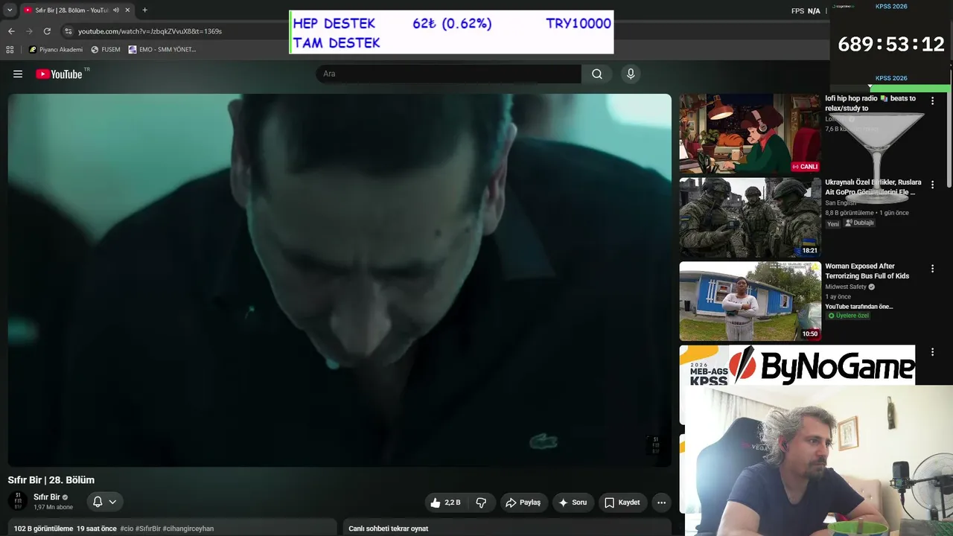The image size is (953, 536).
Task: Open the lofi hip hop radio video title
Action: point(870,103)
